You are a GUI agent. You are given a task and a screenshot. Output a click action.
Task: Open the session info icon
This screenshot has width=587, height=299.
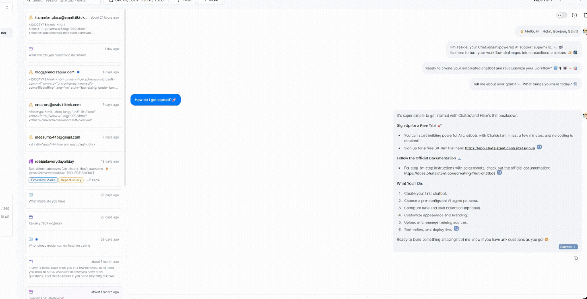(574, 15)
